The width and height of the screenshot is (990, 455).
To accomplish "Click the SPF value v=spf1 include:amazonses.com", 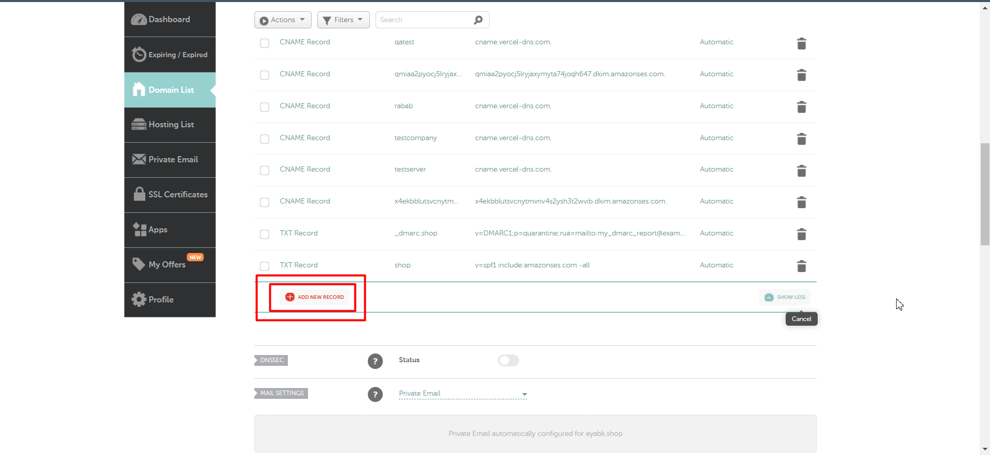I will click(532, 265).
